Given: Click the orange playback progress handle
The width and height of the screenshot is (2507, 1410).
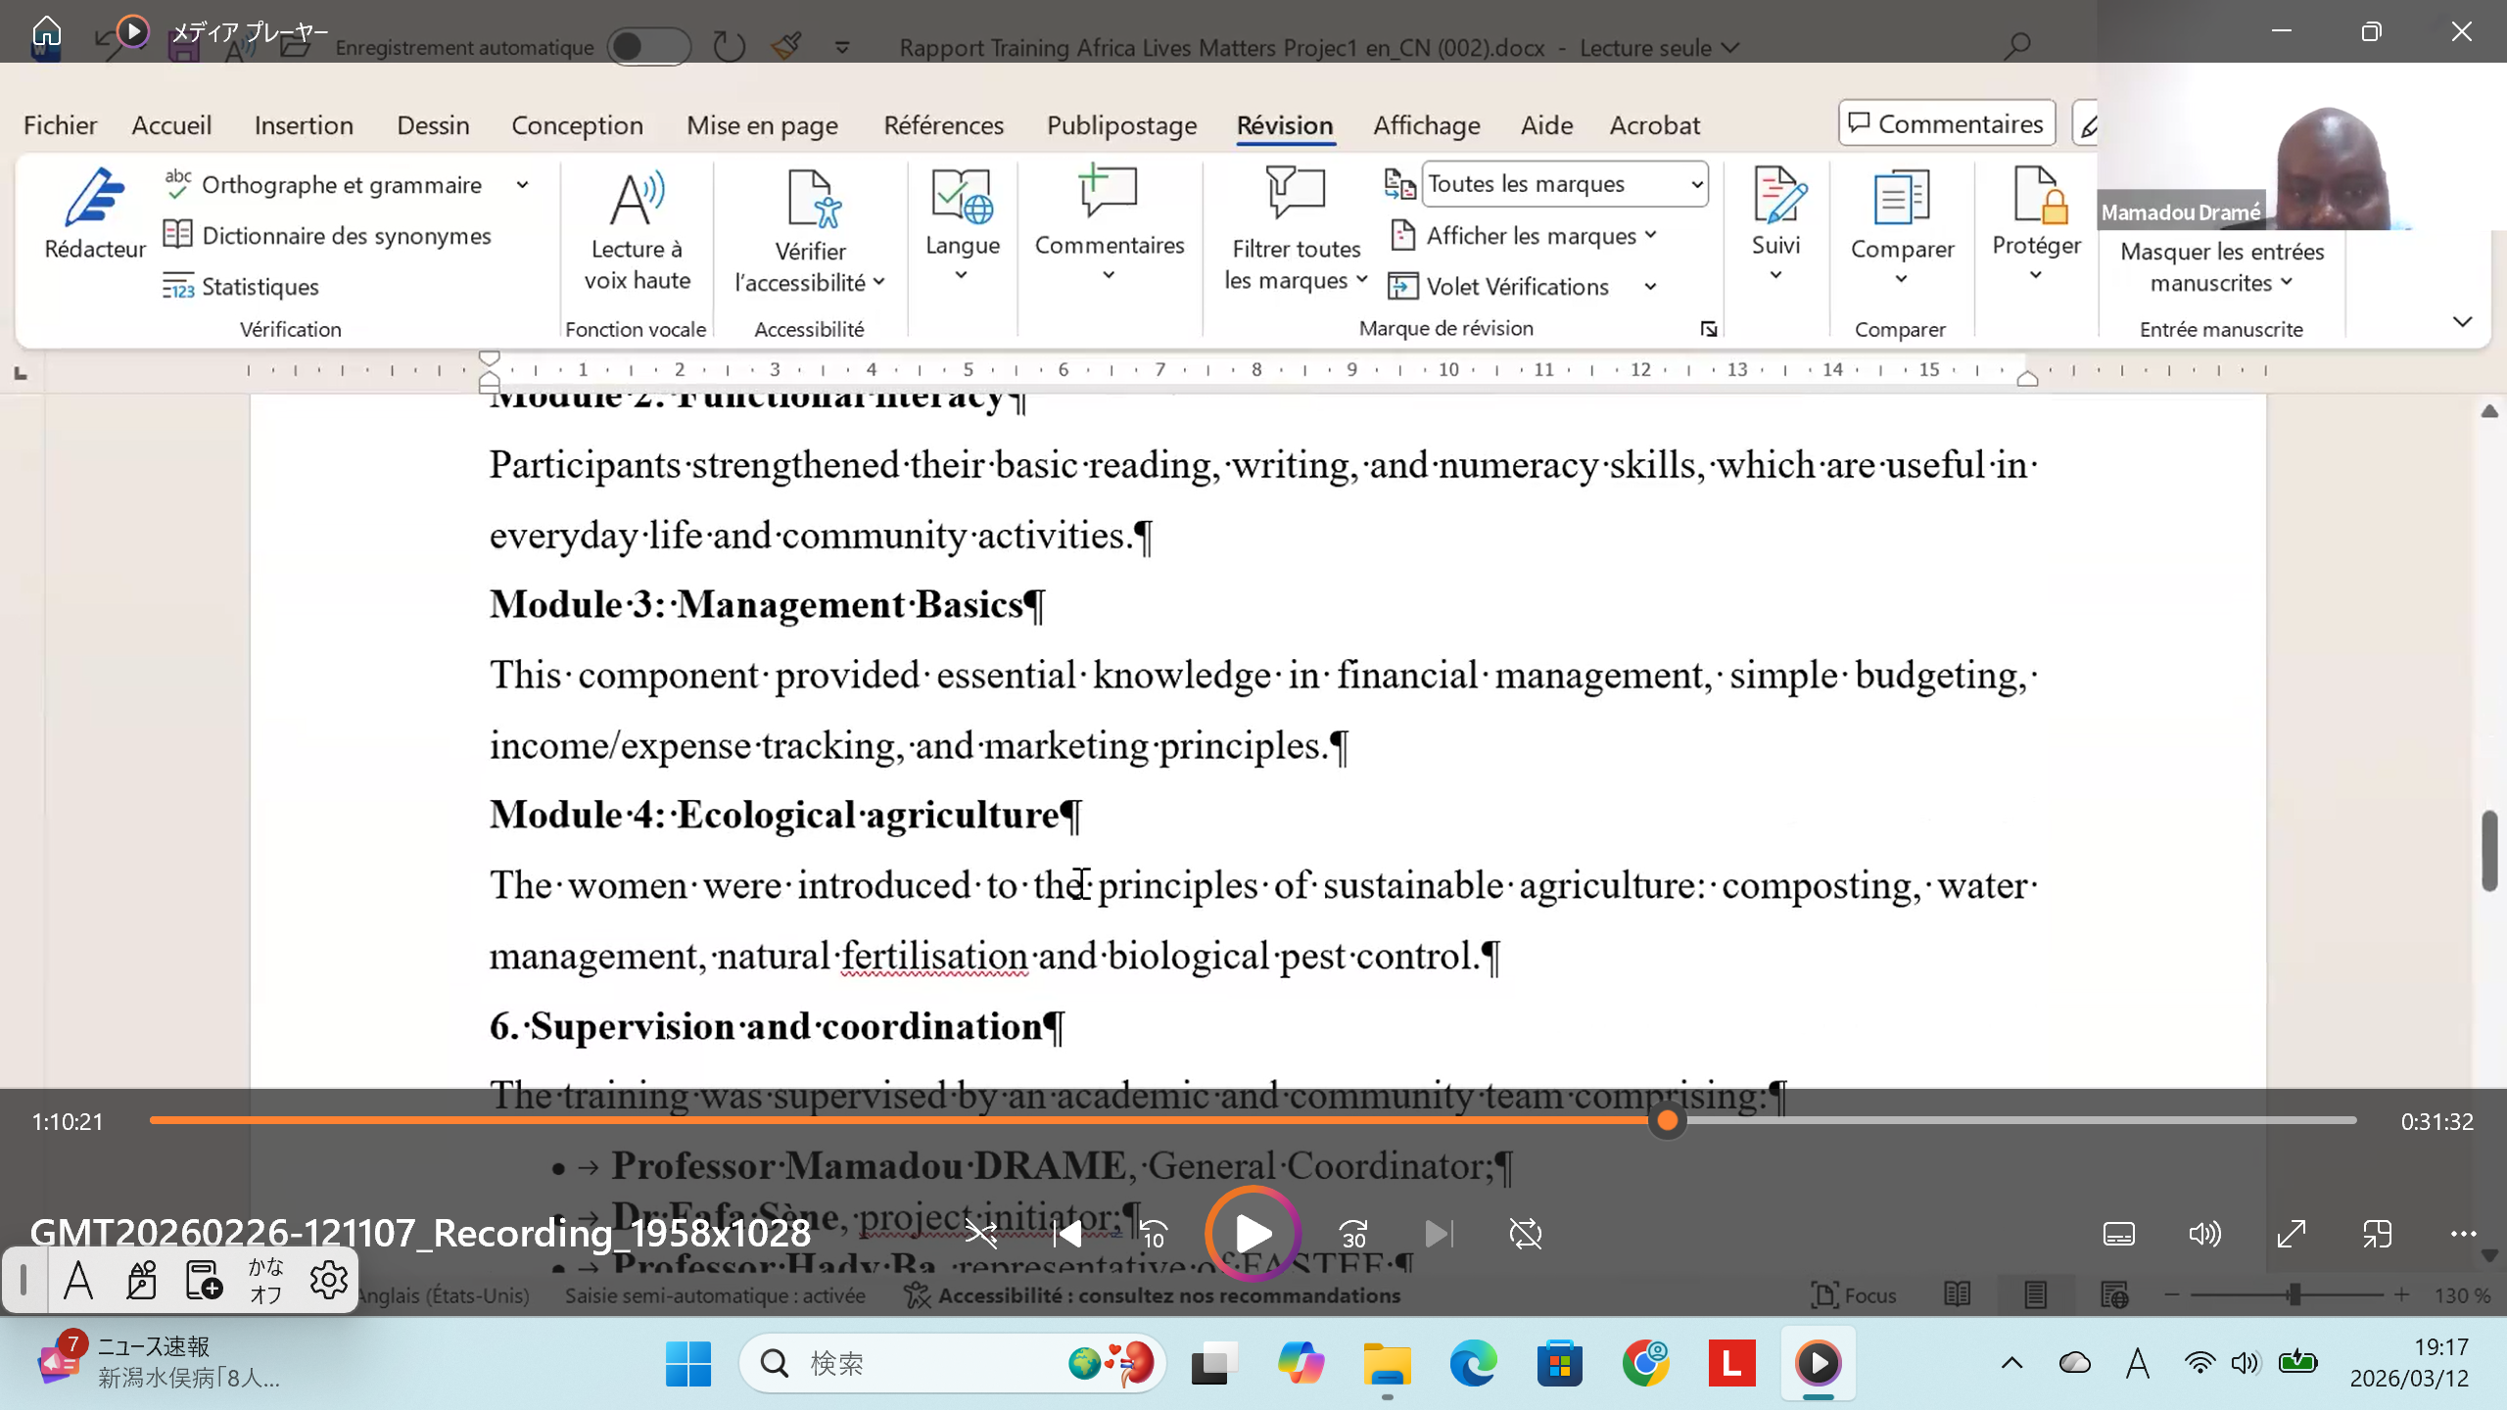Looking at the screenshot, I should click(x=1667, y=1120).
